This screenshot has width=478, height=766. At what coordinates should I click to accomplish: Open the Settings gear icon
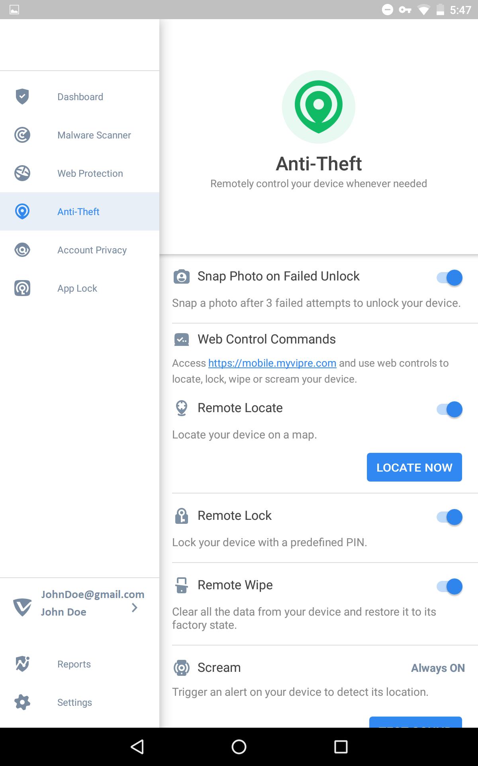click(x=22, y=702)
